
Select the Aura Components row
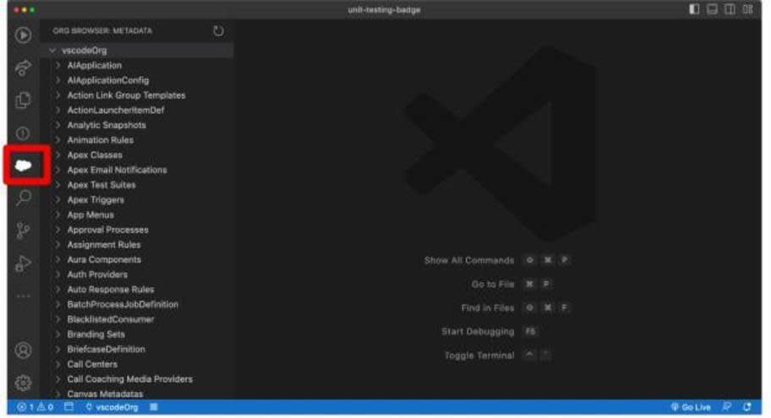[137, 259]
